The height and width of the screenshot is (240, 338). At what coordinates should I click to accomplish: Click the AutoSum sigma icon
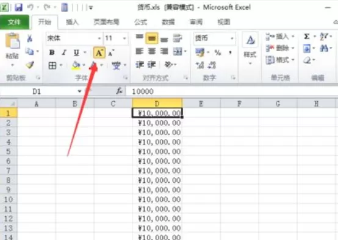tap(307, 37)
